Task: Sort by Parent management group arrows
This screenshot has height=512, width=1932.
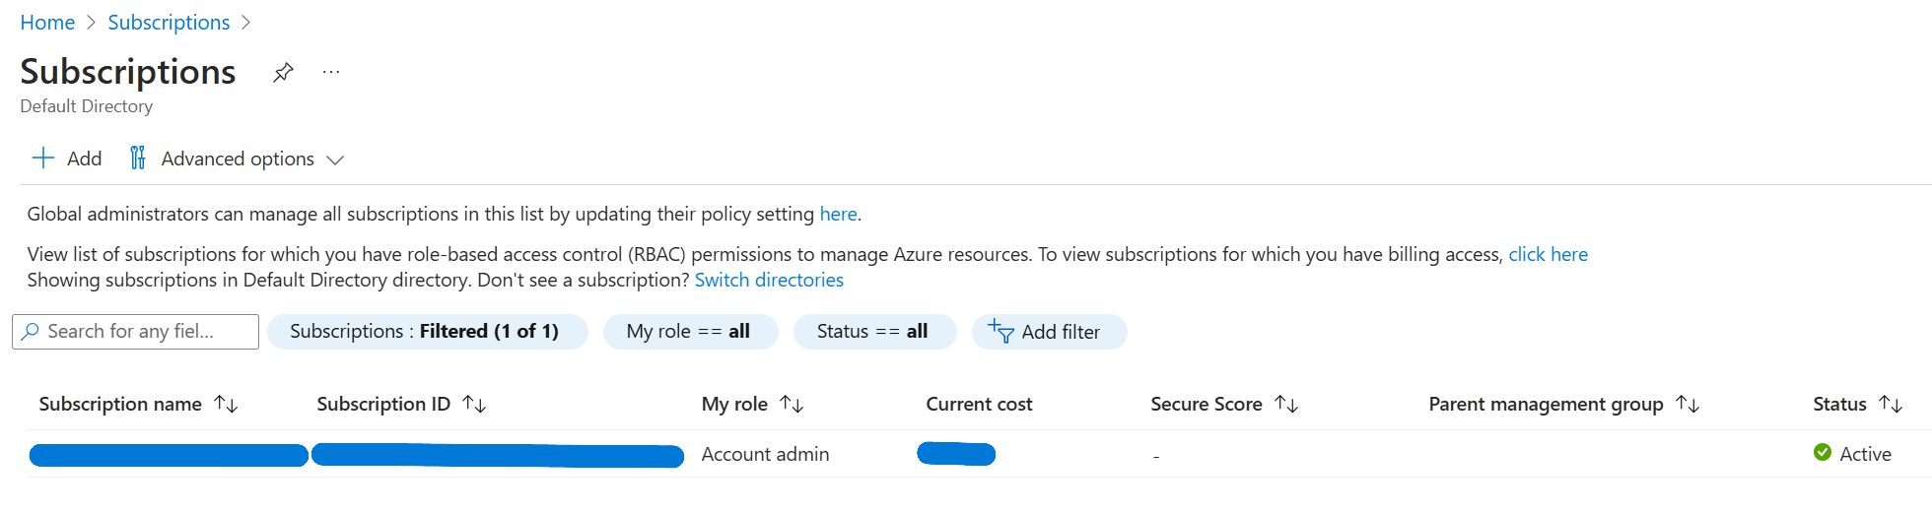Action: [x=1688, y=404]
